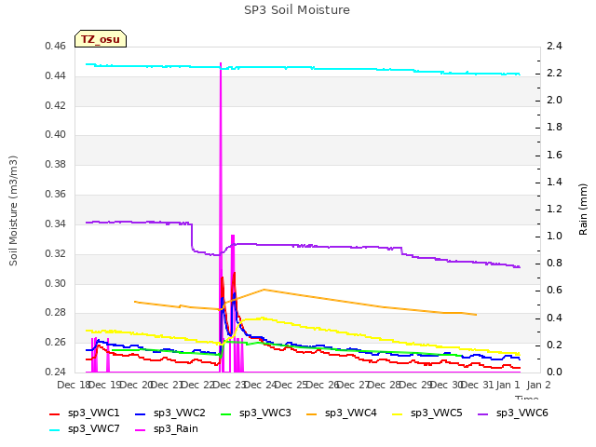Click the sp3_VWC6 purple legend swatch

[x=483, y=413]
